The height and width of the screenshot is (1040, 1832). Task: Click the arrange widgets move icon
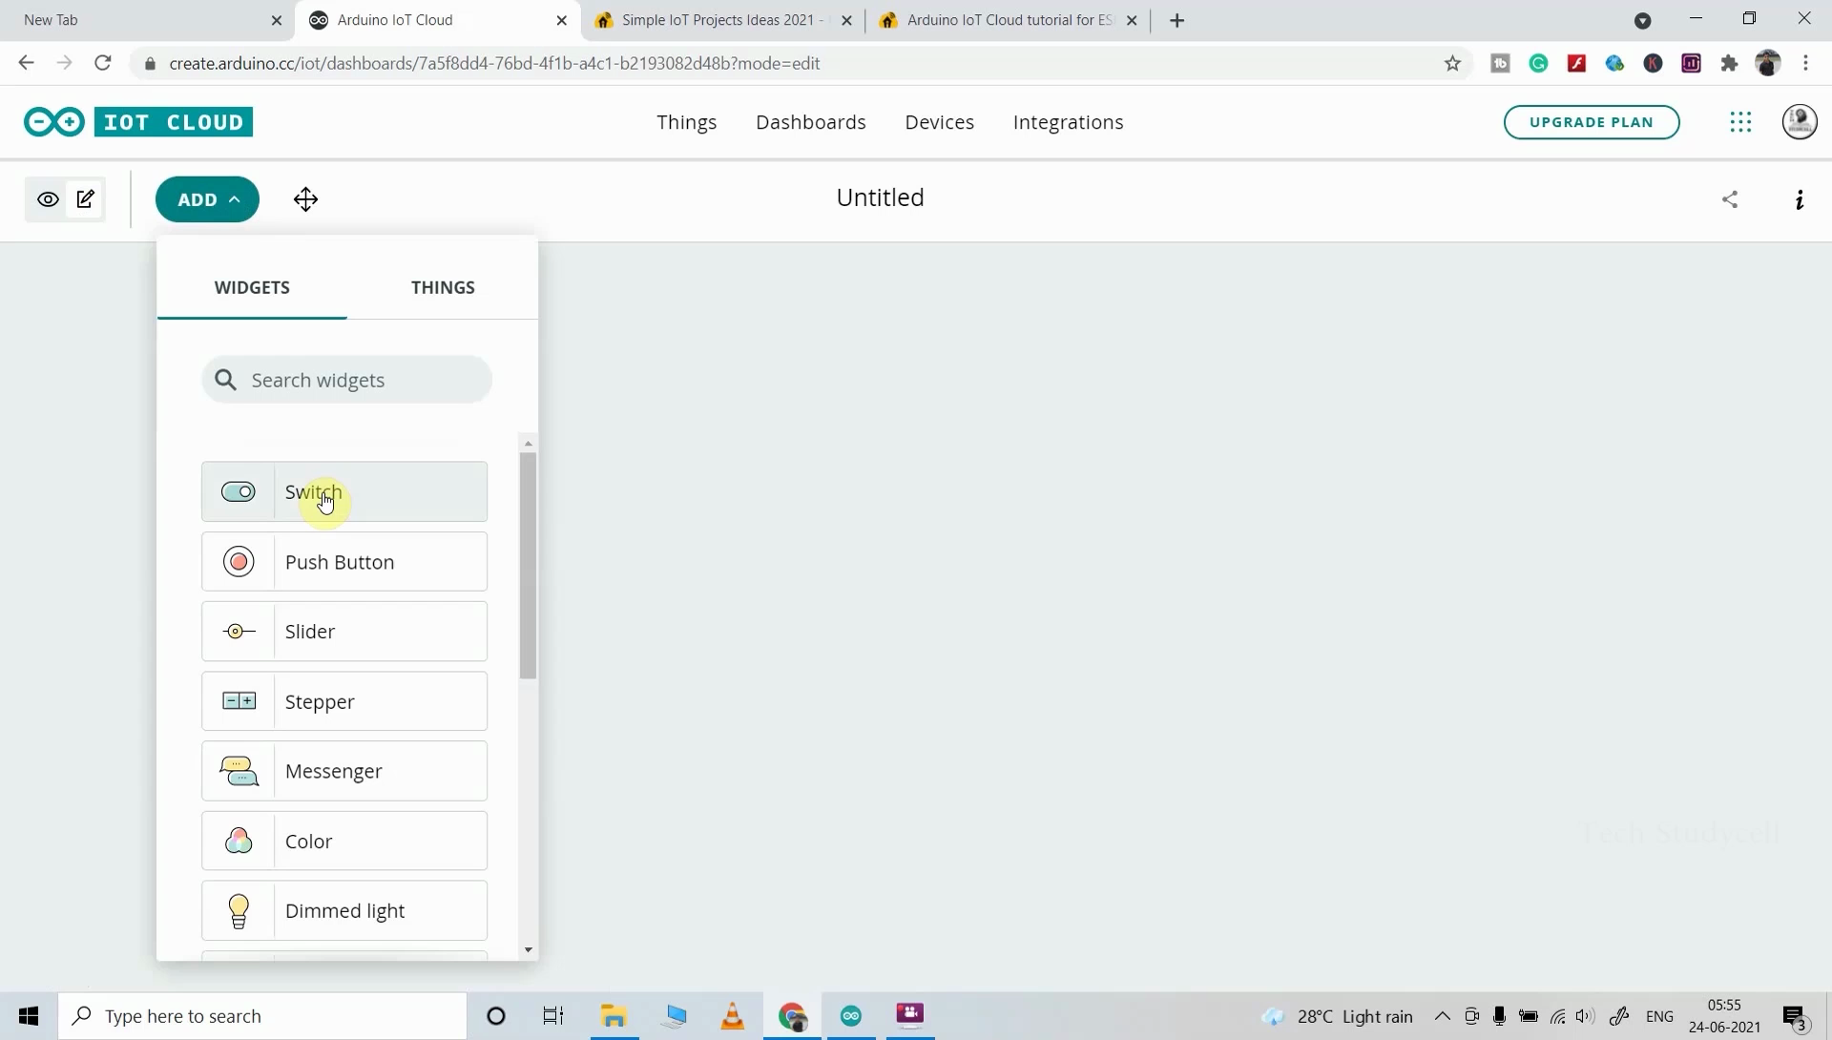[x=305, y=199]
